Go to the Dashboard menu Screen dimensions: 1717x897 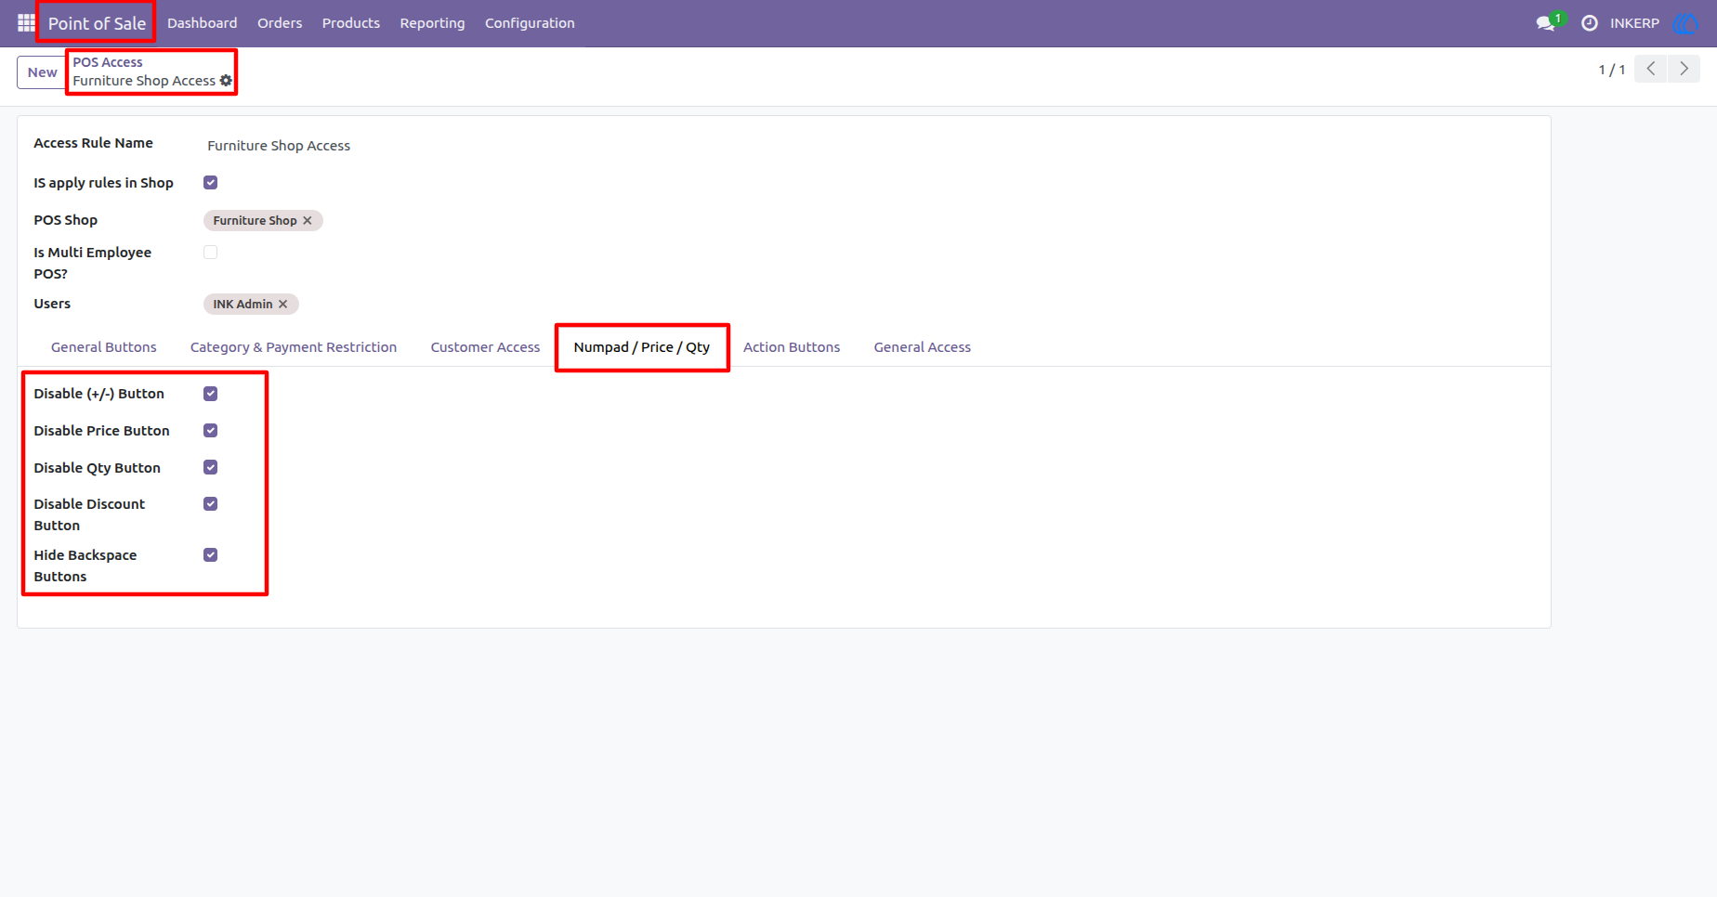click(x=203, y=23)
